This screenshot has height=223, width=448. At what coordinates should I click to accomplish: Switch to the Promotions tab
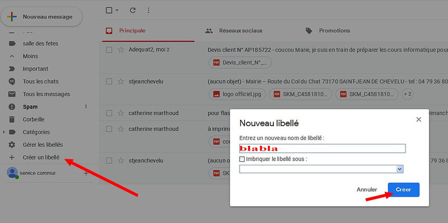click(x=334, y=31)
